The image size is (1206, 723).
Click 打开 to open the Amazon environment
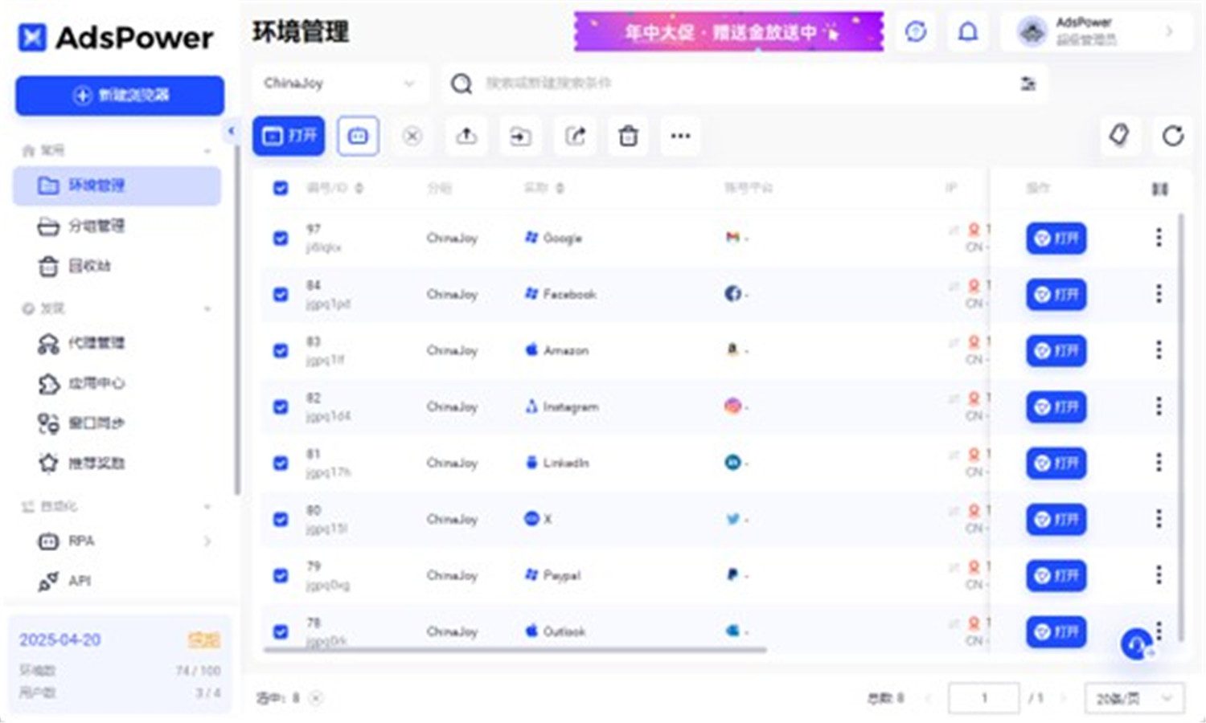(1056, 350)
